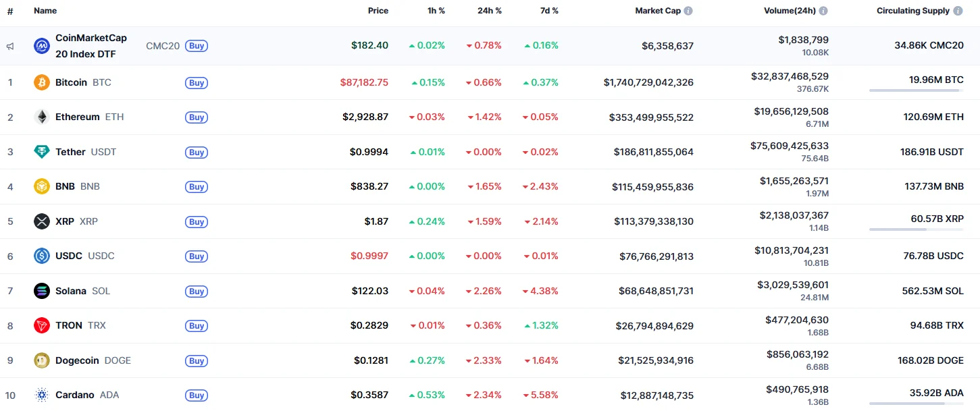
Task: Sort by Name column header
Action: tap(45, 11)
